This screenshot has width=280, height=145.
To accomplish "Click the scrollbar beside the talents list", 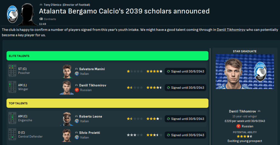I will coord(210,96).
